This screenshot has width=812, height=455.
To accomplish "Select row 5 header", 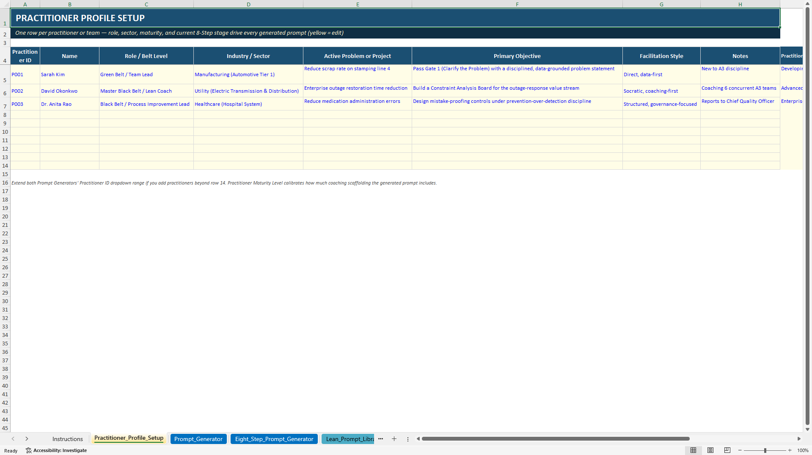I will [x=5, y=74].
